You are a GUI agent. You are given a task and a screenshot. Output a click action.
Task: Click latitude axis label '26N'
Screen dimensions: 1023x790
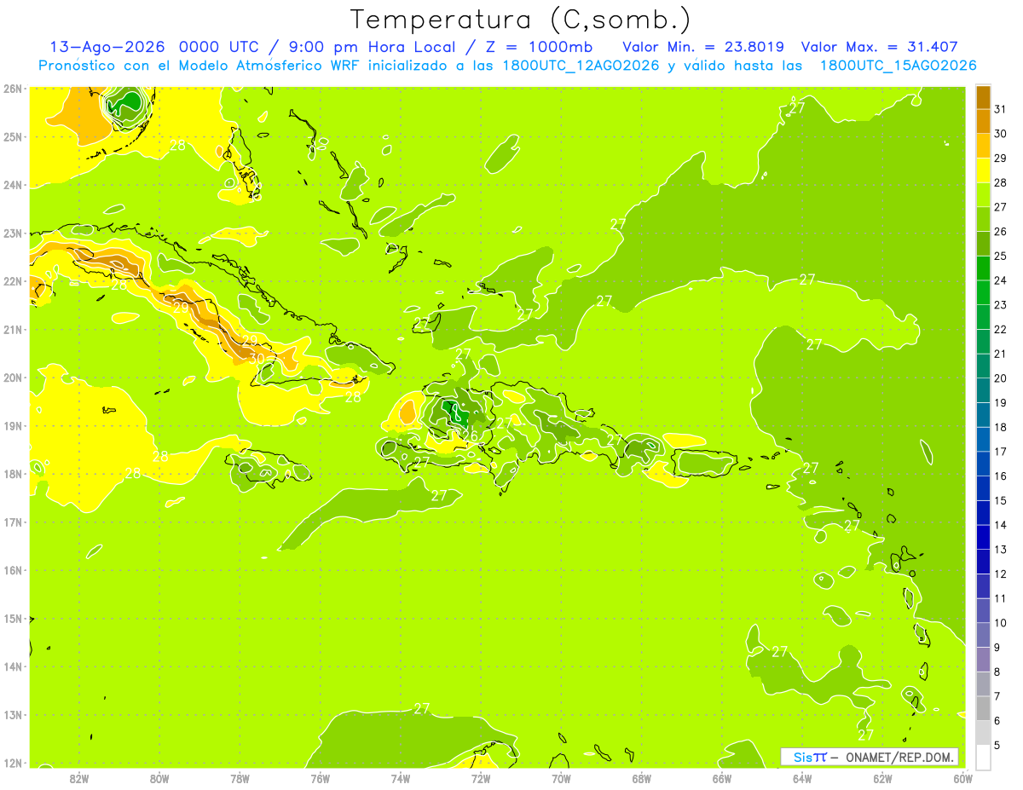[12, 89]
